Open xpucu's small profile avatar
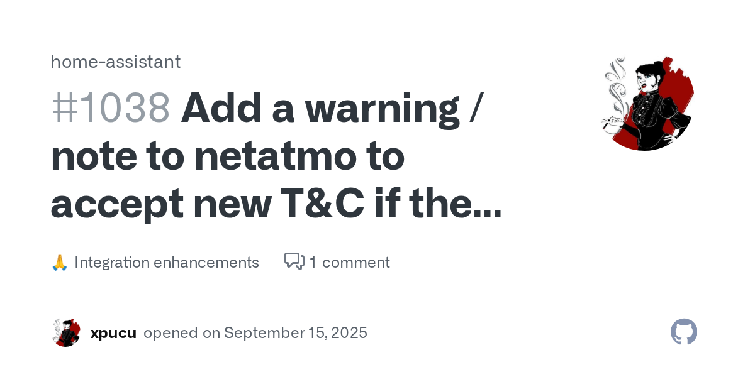 pos(66,332)
